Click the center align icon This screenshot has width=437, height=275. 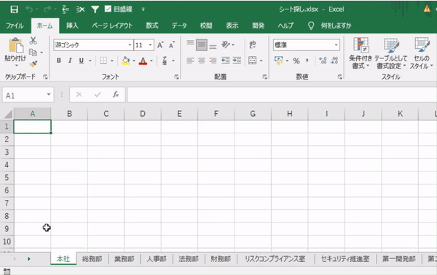(202, 61)
